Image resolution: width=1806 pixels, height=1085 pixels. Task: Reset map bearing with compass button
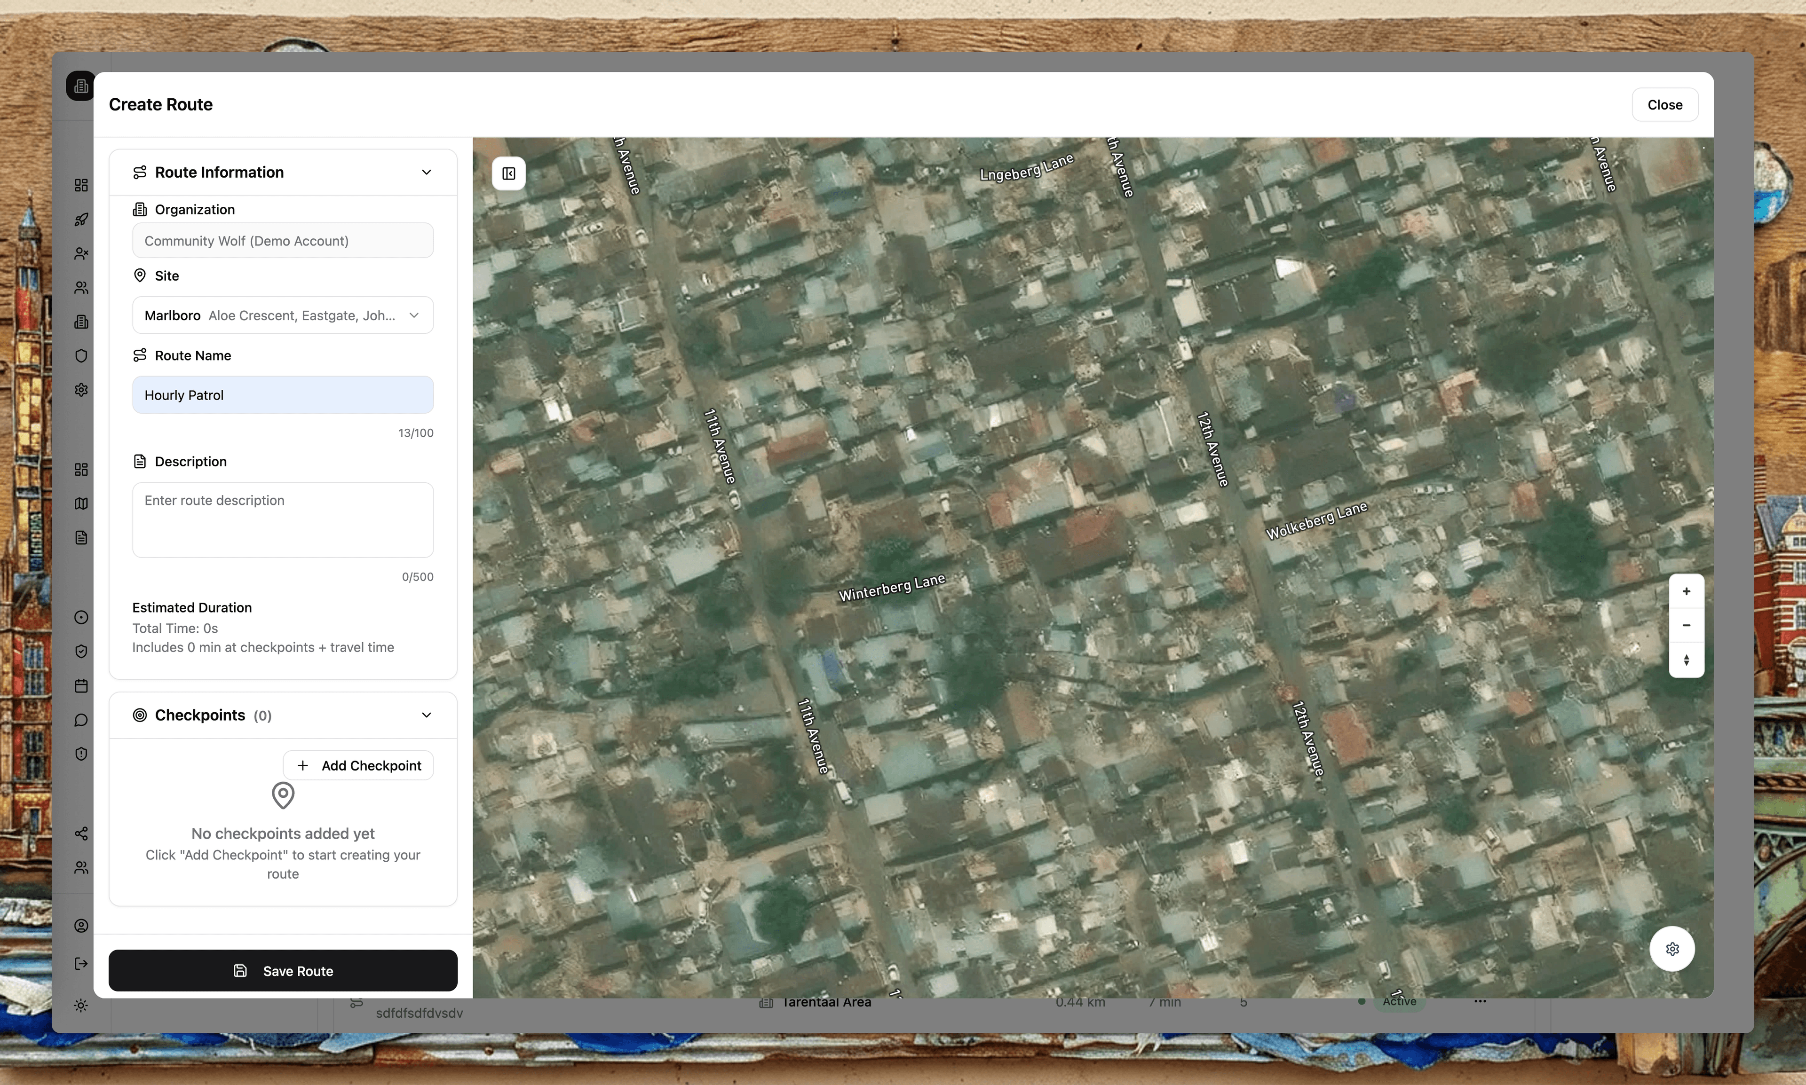coord(1686,660)
